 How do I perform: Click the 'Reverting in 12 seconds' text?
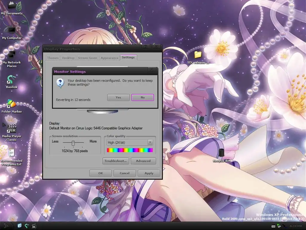(73, 100)
